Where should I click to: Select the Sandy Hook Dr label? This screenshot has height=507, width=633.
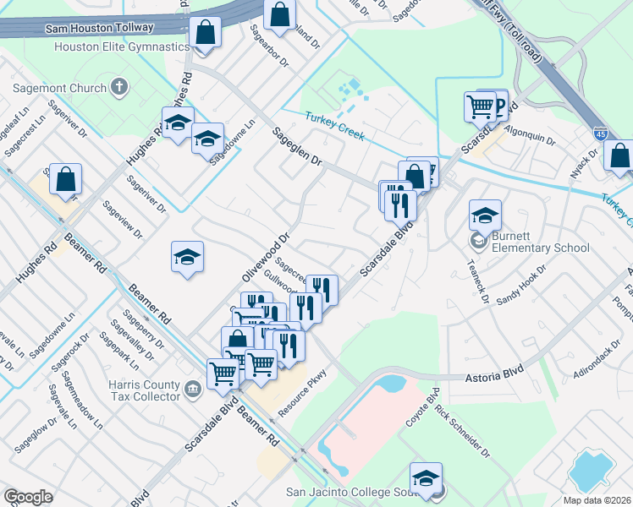521,285
